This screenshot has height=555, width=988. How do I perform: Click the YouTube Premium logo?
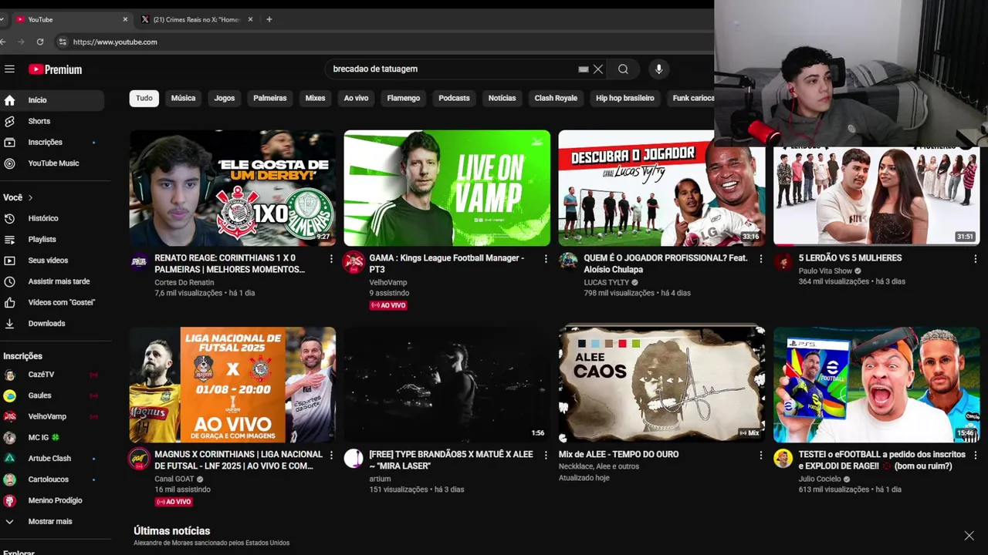pos(55,69)
